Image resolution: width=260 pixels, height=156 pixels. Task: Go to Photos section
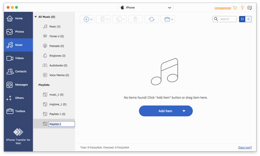coord(18,32)
